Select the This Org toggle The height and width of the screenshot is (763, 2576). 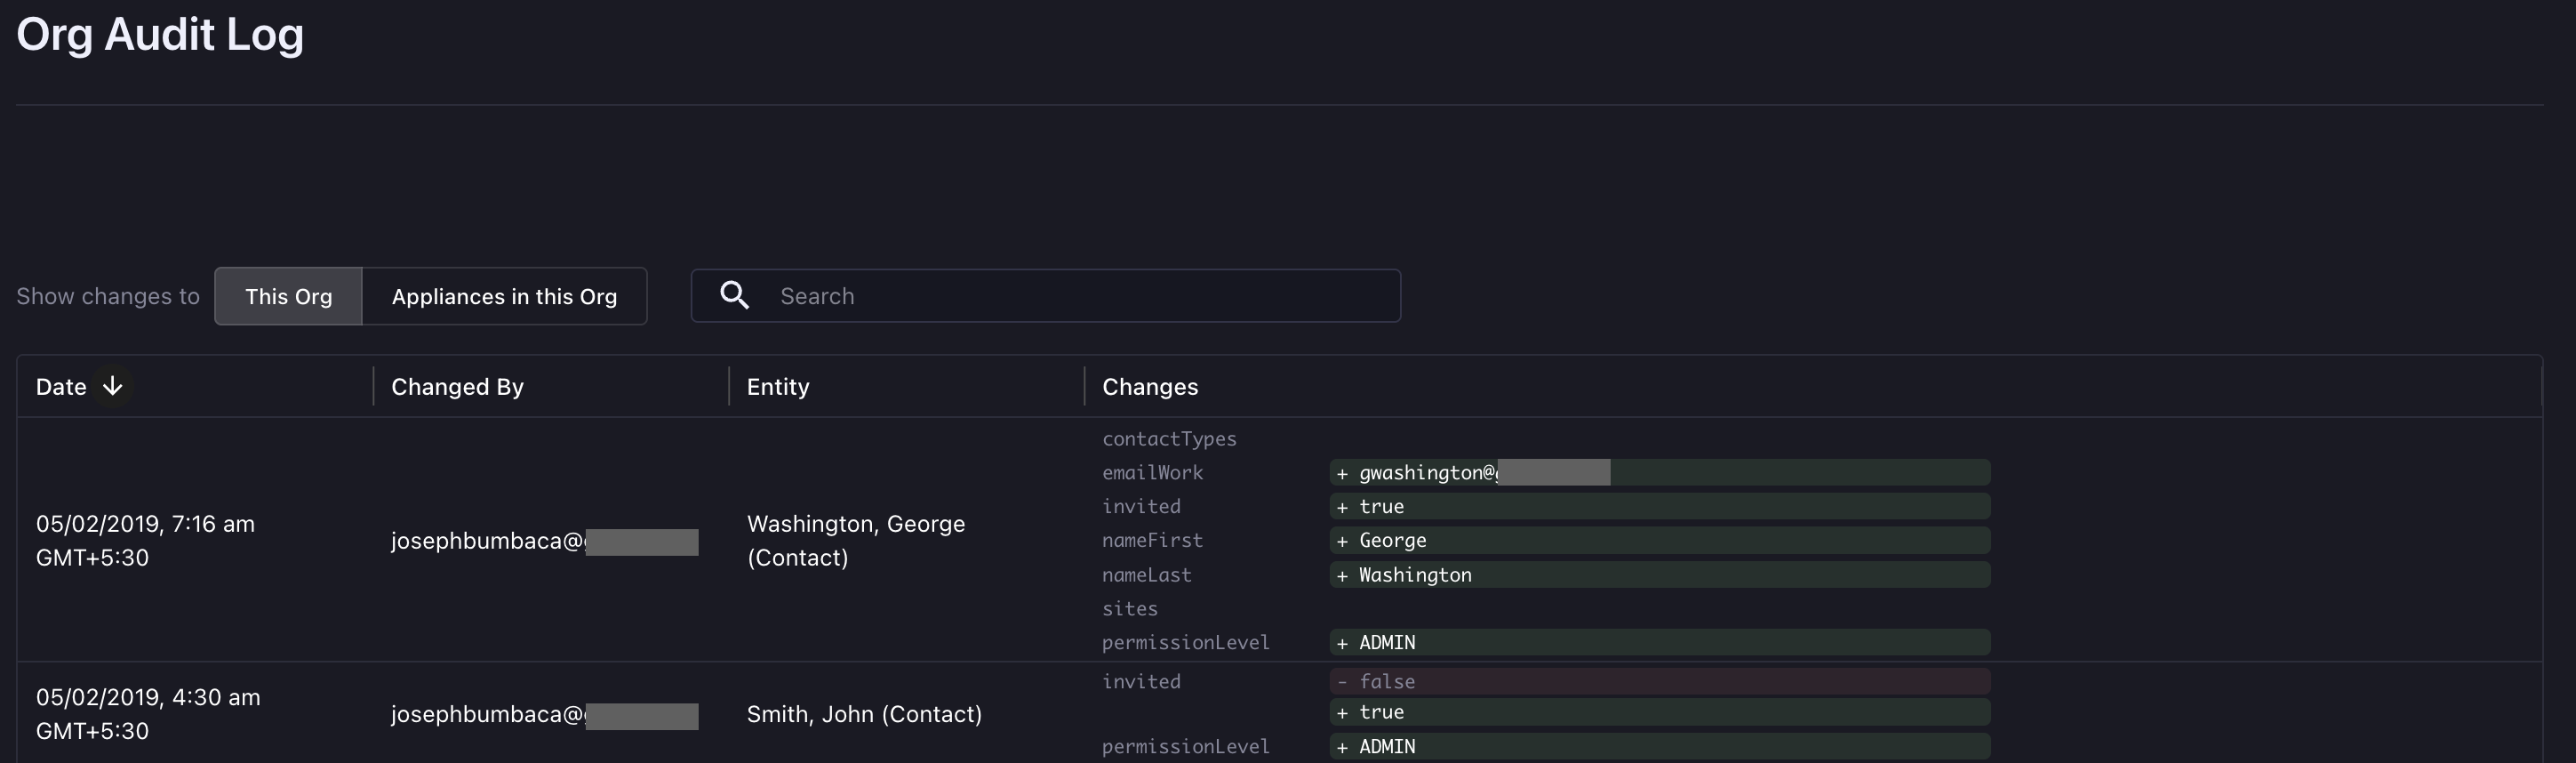[x=288, y=296]
